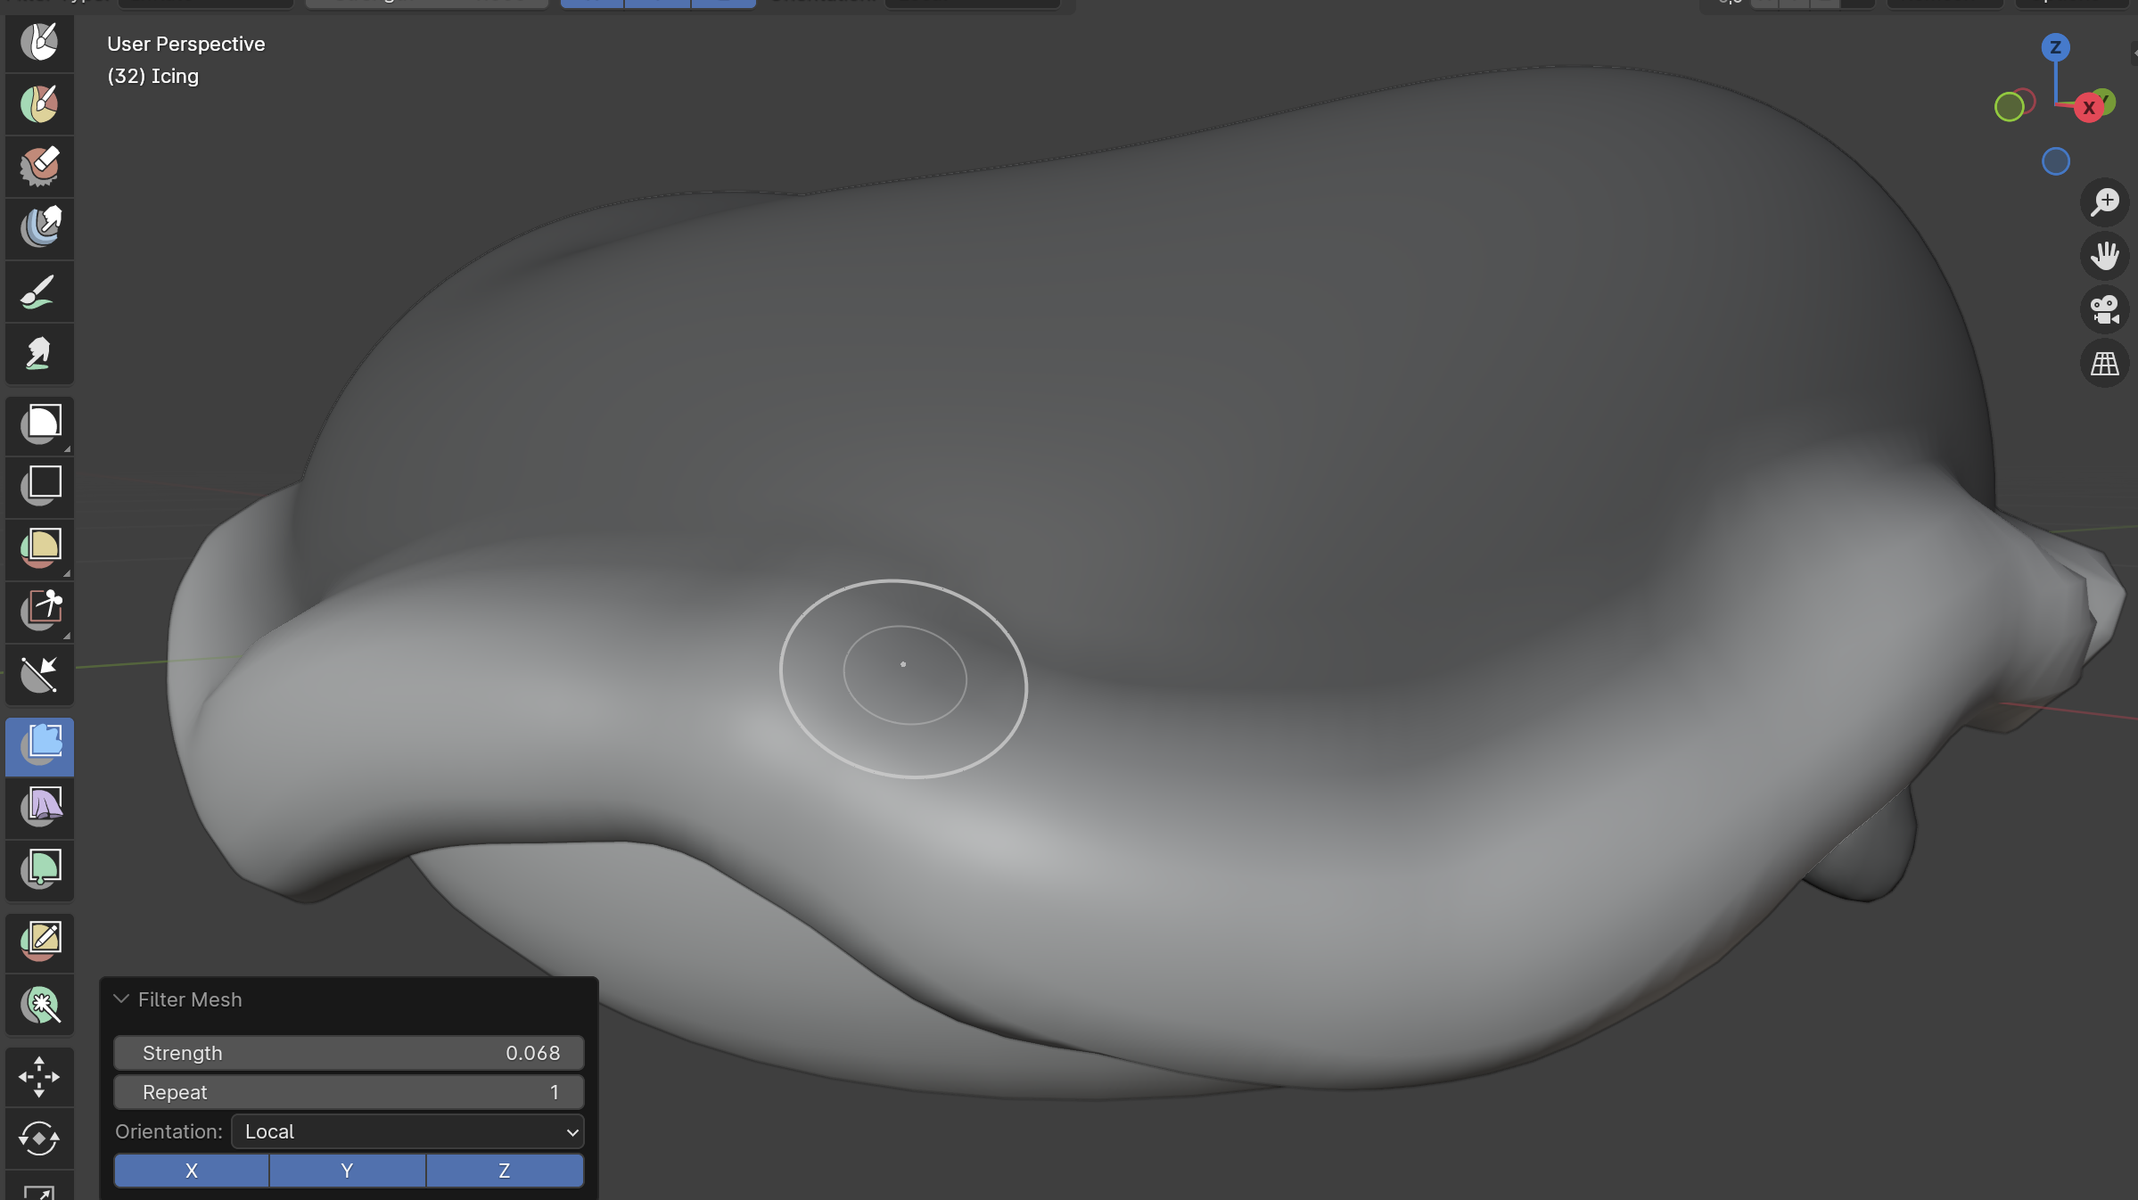2138x1200 pixels.
Task: Toggle the Y axis filter button
Action: pyautogui.click(x=347, y=1171)
